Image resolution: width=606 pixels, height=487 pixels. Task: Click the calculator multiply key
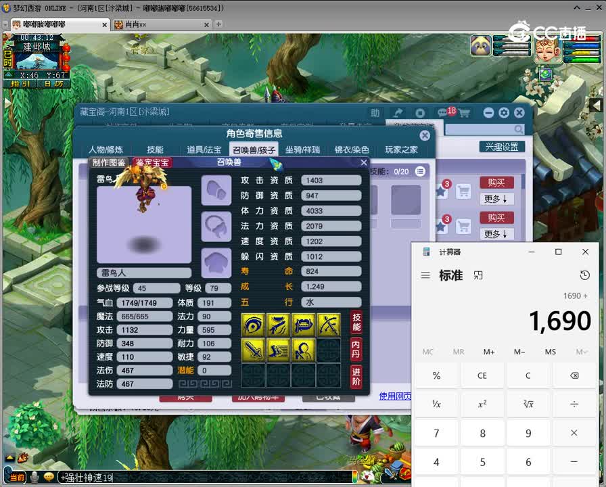point(574,434)
